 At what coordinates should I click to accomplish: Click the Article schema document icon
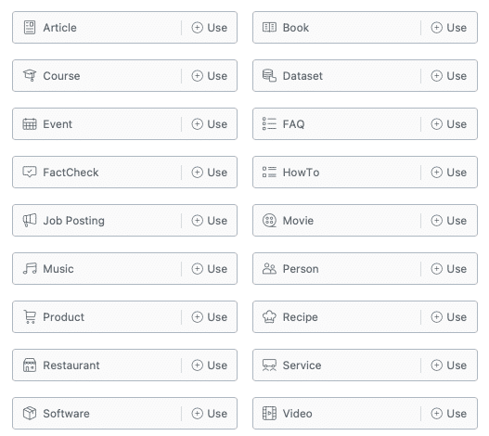30,28
